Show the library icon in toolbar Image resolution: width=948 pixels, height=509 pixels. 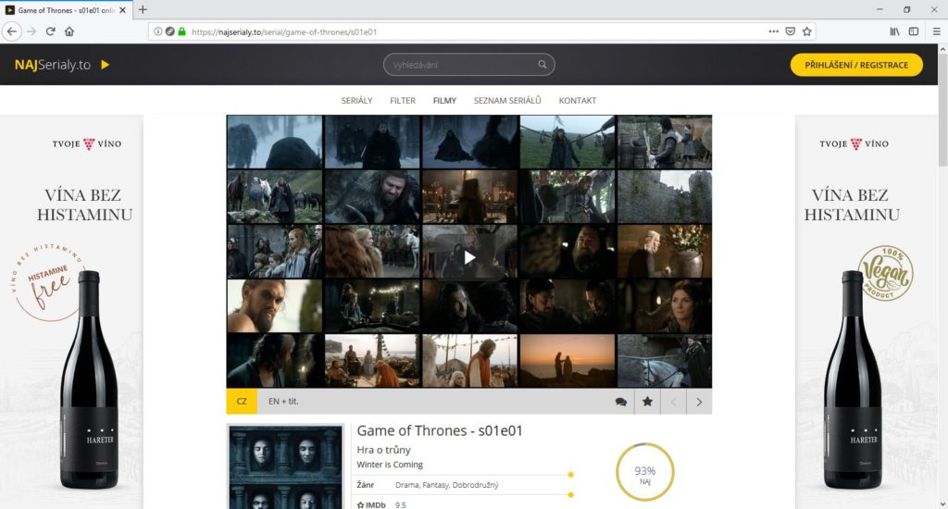(x=894, y=31)
